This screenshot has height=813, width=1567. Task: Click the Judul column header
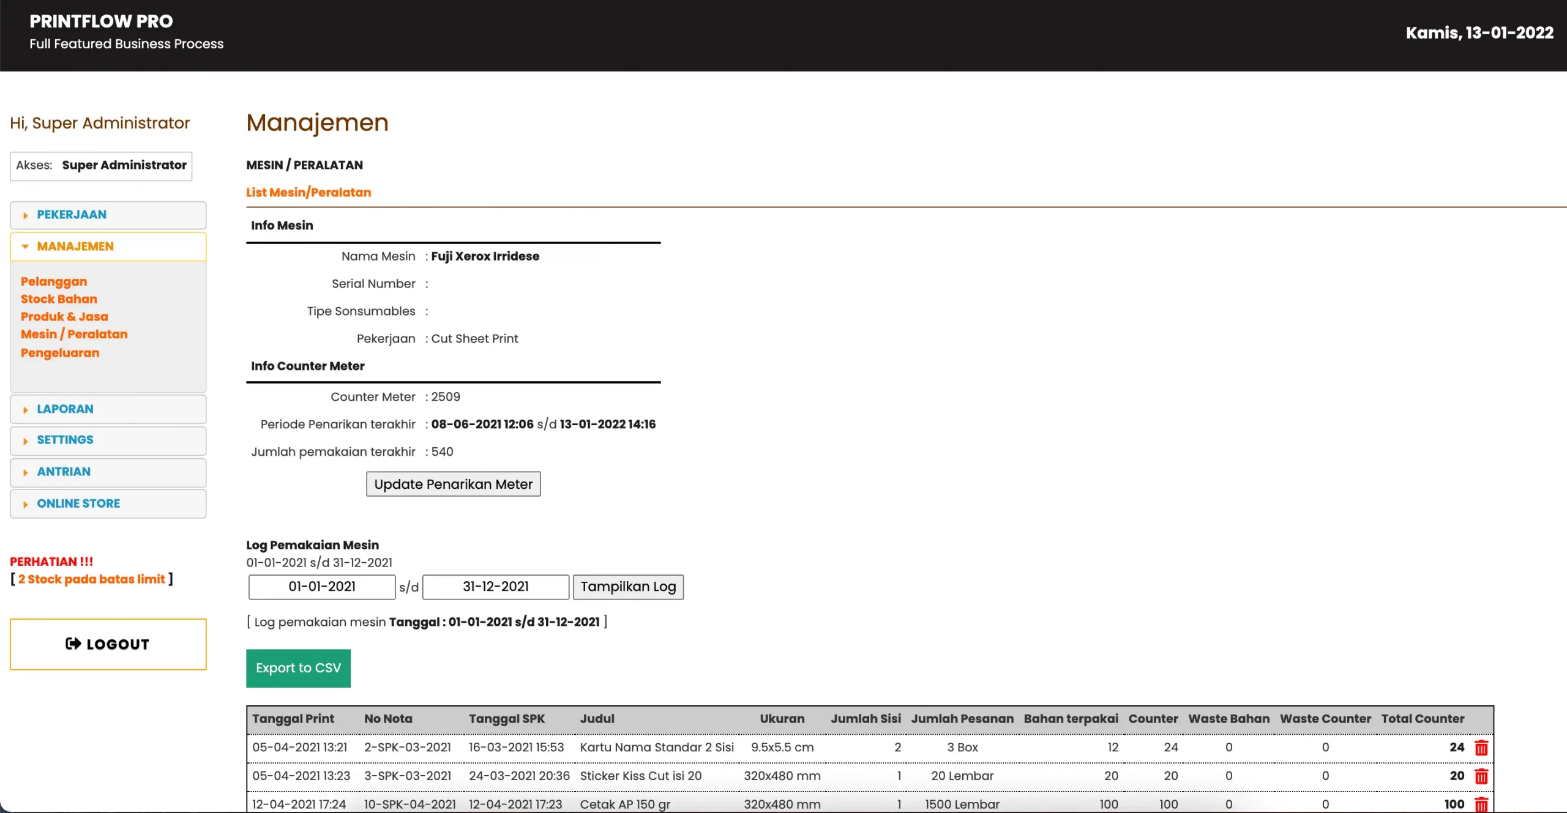click(597, 719)
